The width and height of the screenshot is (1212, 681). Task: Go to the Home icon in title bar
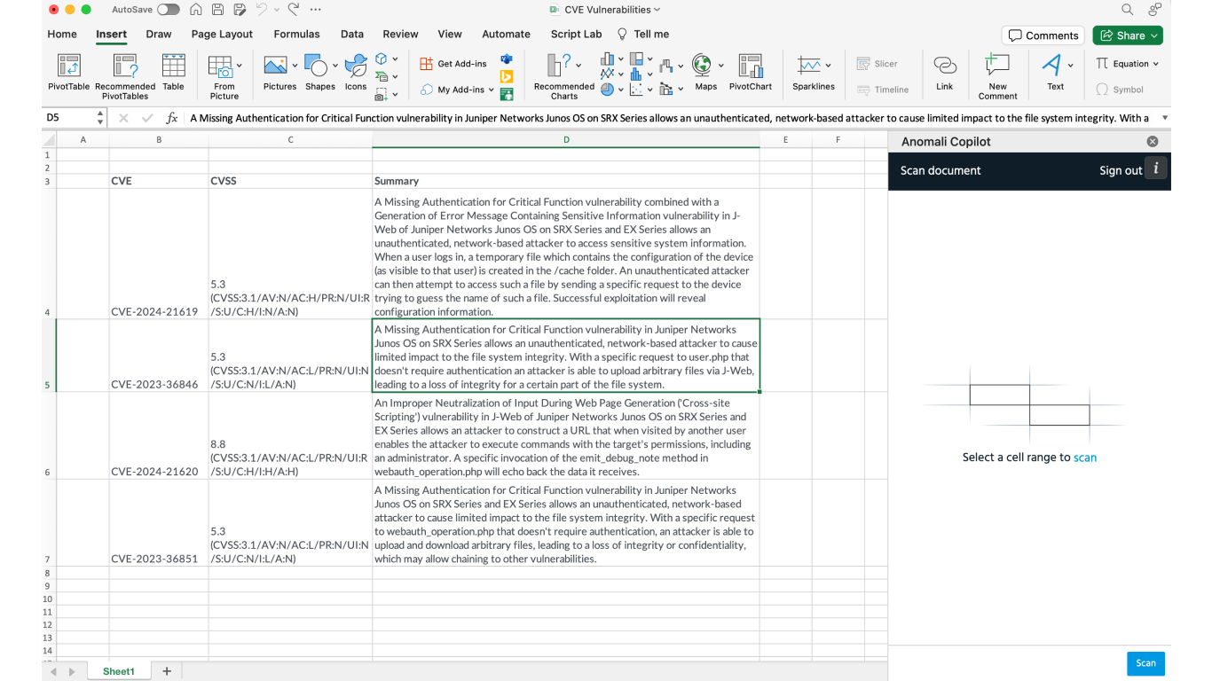pyautogui.click(x=196, y=10)
